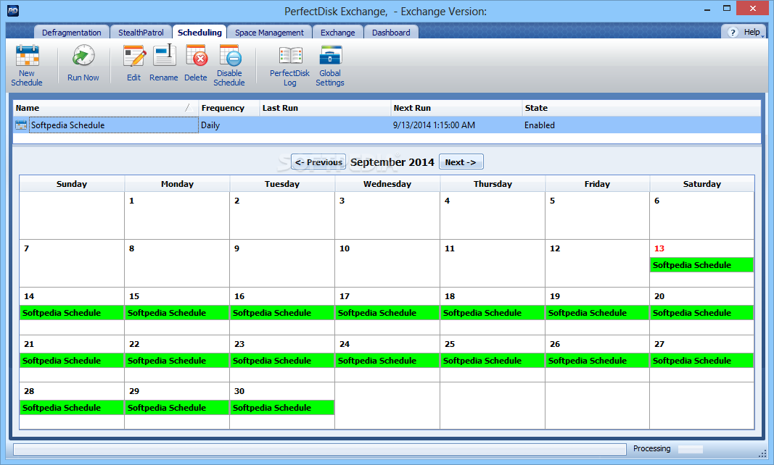Minimize the PerfectDisk window
The image size is (774, 465).
[707, 9]
